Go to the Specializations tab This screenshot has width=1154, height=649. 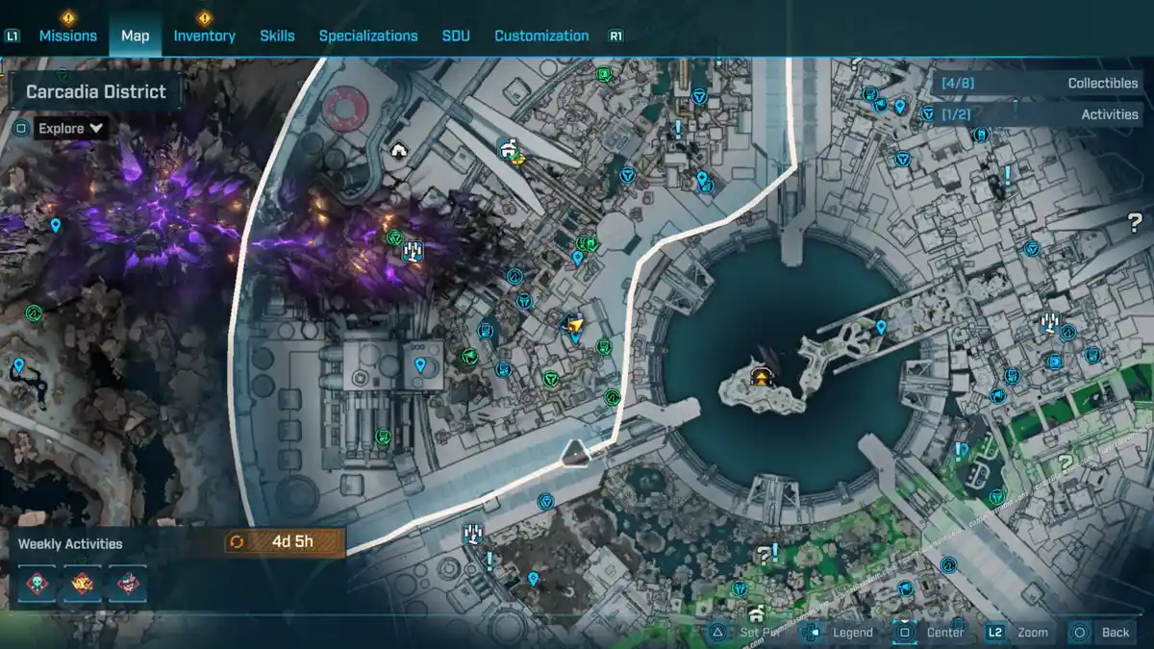pos(368,36)
